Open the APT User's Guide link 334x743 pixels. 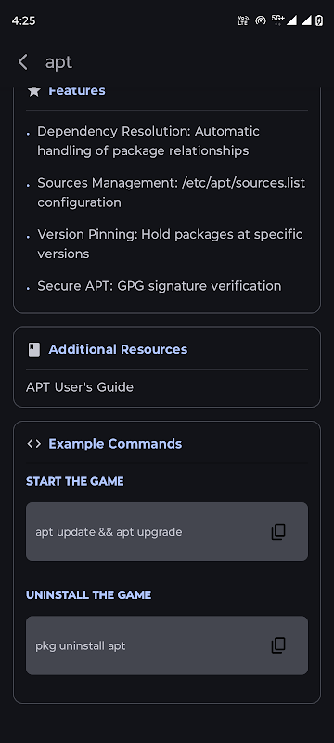pyautogui.click(x=80, y=387)
